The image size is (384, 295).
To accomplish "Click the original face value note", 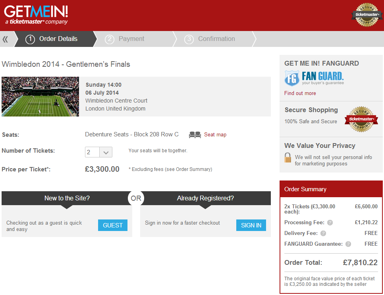I will (x=329, y=281).
